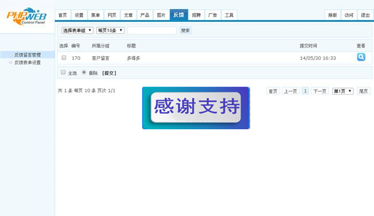374x216 pixels.
Task: Focus the search keyword input field
Action: coord(152,30)
